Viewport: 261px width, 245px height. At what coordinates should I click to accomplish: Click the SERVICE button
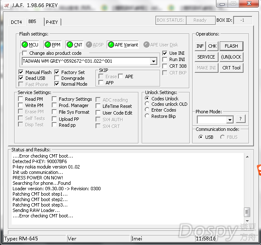tap(206, 57)
